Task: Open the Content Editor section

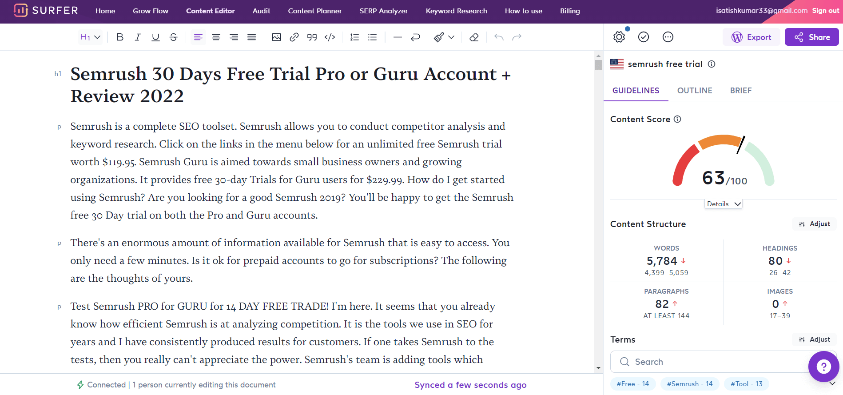Action: pos(211,11)
